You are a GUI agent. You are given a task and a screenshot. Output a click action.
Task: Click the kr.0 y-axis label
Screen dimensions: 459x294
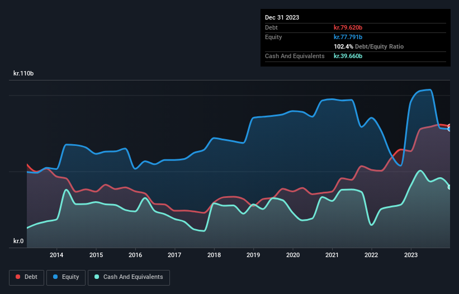click(x=18, y=241)
